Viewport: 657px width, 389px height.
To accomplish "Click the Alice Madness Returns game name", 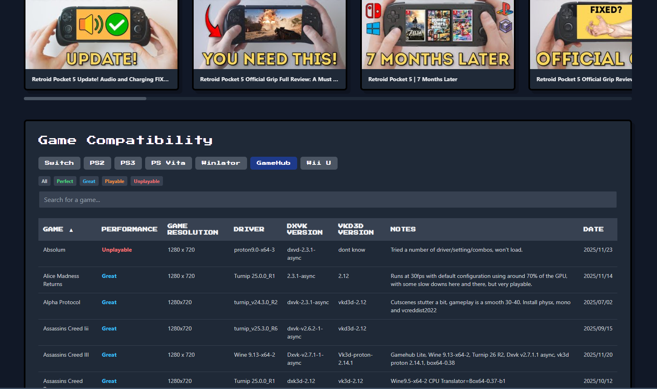I will [61, 280].
